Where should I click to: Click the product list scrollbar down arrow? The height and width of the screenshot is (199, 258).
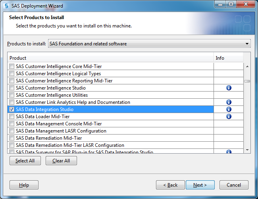pyautogui.click(x=247, y=150)
